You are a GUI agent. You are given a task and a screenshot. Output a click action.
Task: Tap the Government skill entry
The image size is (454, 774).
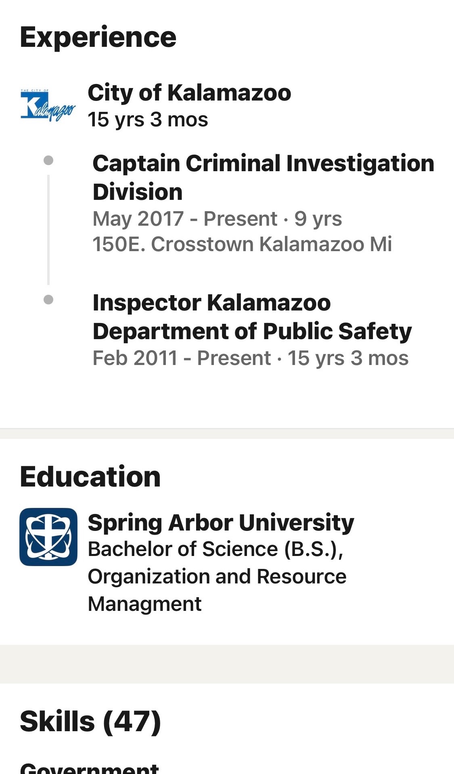pyautogui.click(x=90, y=768)
